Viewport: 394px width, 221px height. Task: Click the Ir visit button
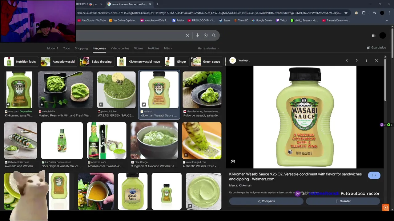click(374, 175)
